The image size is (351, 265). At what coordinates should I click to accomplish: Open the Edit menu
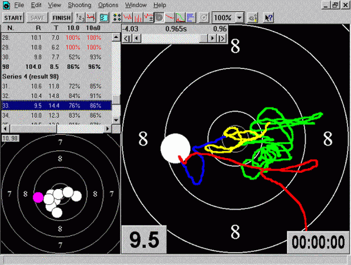tap(36, 5)
